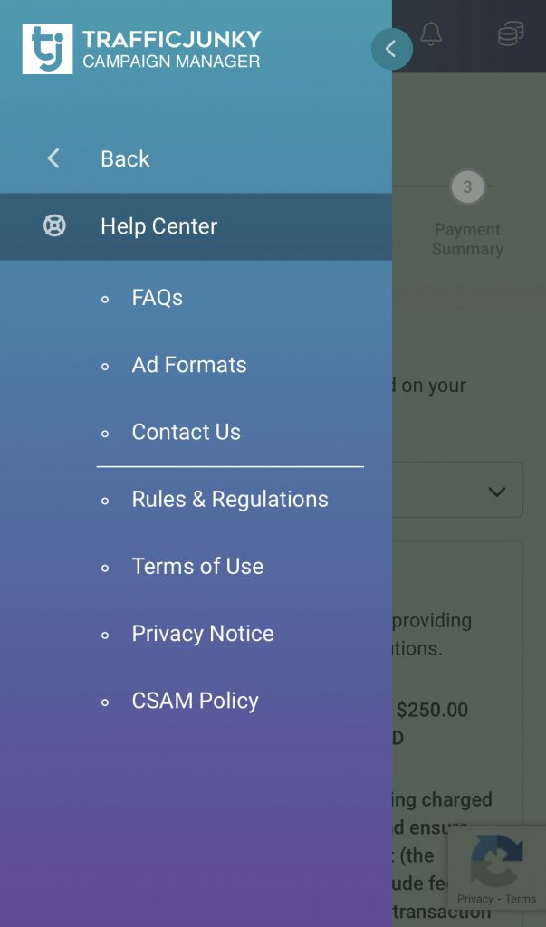Image resolution: width=546 pixels, height=927 pixels.
Task: Open the FAQs link
Action: coord(158,297)
